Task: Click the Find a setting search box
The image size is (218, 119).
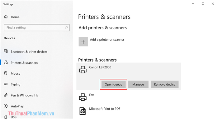Action: (36, 27)
